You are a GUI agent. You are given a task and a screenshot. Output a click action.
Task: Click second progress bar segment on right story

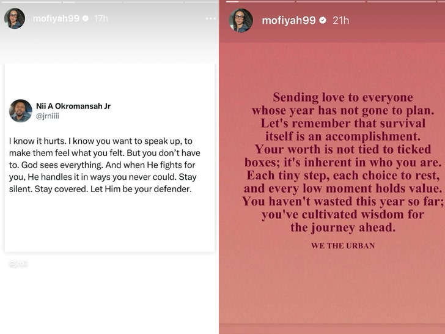331,2
